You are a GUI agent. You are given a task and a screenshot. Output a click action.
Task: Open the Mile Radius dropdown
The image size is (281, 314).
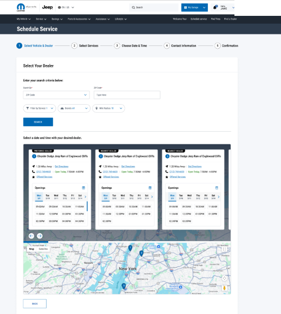click(108, 108)
